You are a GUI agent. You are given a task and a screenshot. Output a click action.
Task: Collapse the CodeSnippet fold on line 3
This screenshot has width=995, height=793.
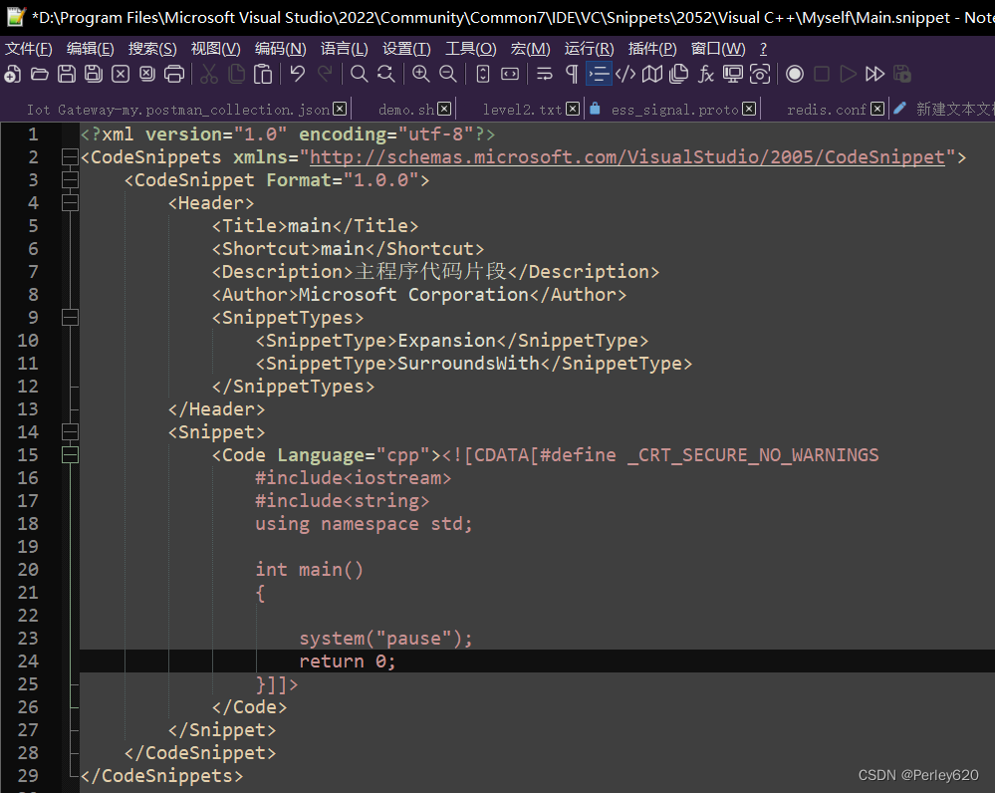[70, 179]
